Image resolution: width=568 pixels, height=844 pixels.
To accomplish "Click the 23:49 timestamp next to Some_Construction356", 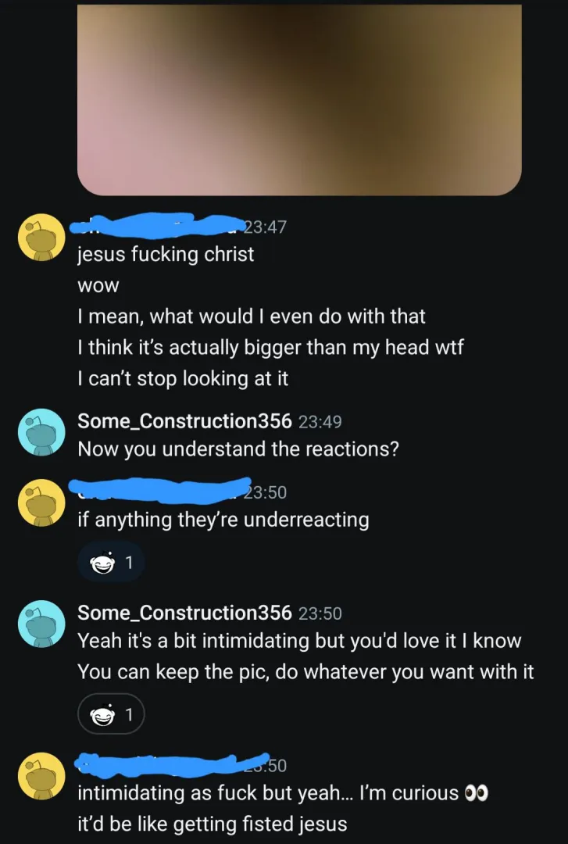I will pos(320,422).
